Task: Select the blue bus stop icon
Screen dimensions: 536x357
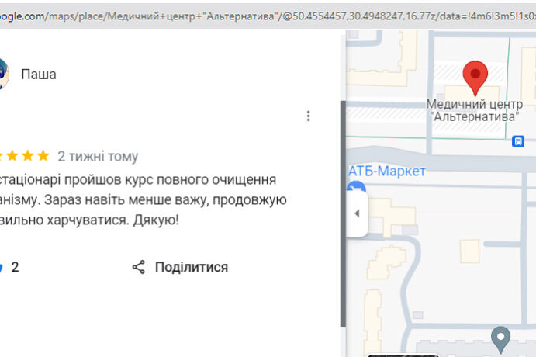Action: click(x=518, y=141)
